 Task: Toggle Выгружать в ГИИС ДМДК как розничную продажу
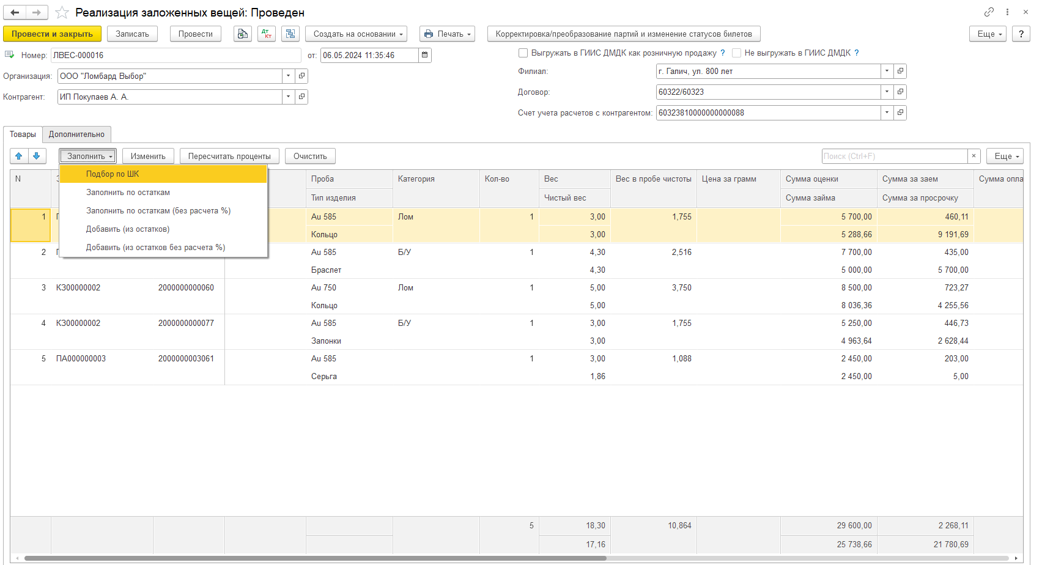pos(523,53)
